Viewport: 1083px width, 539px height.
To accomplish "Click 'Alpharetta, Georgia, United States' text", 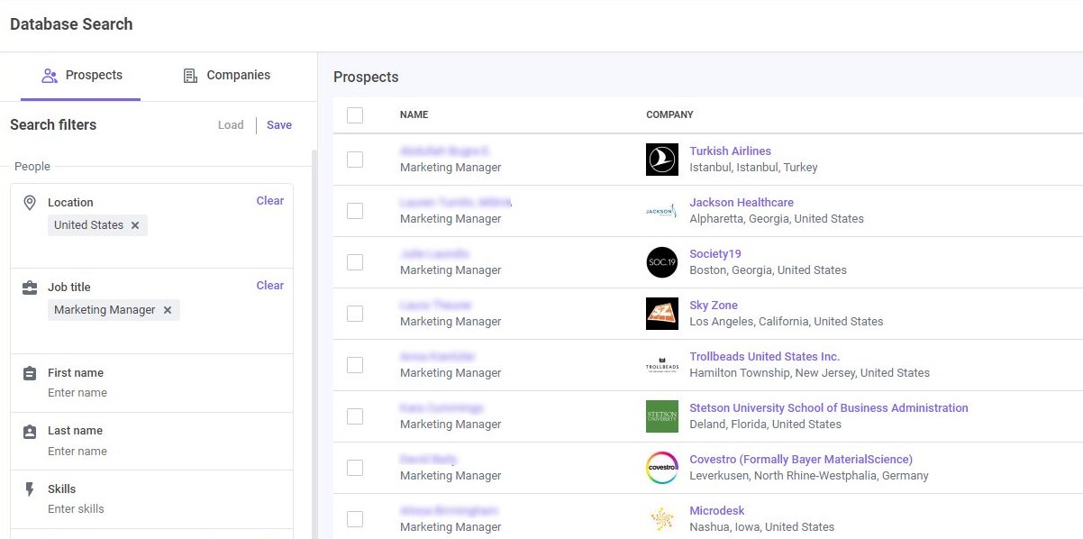I will (777, 219).
